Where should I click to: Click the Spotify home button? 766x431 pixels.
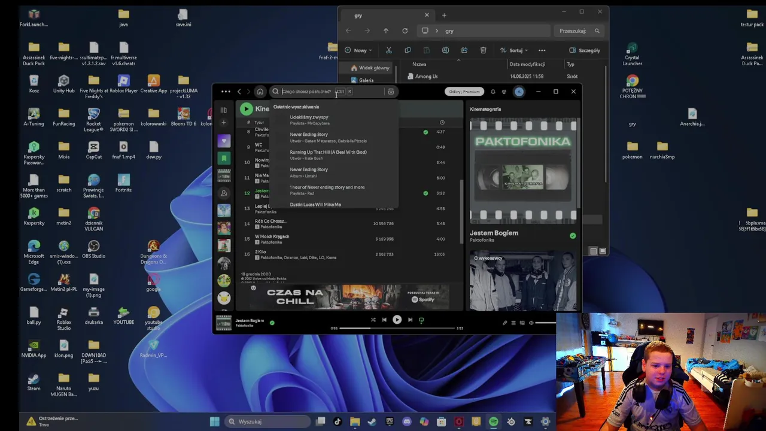click(260, 92)
